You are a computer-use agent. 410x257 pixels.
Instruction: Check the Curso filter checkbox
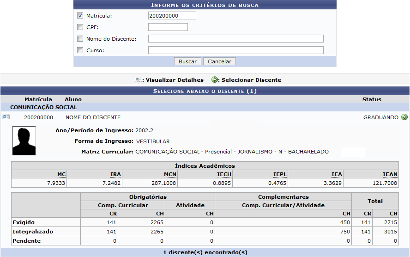tap(80, 50)
